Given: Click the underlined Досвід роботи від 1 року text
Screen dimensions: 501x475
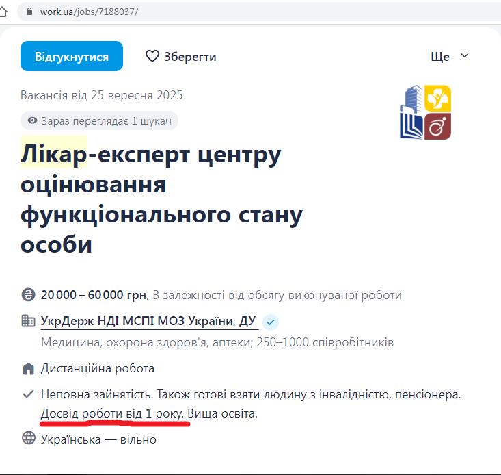Looking at the screenshot, I should [x=112, y=414].
